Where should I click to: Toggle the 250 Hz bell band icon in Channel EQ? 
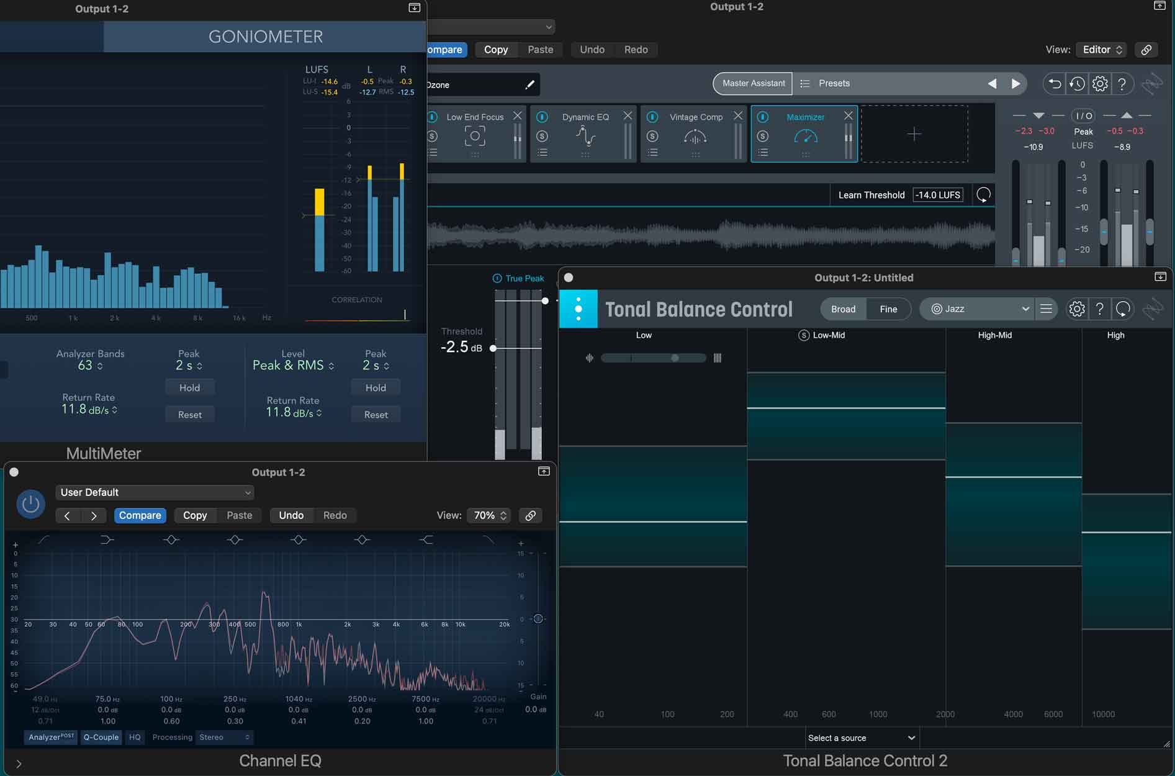coord(235,540)
